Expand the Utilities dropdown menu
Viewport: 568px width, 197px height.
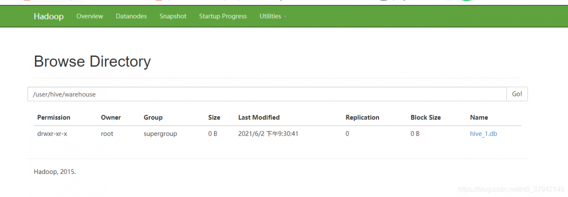coord(273,16)
